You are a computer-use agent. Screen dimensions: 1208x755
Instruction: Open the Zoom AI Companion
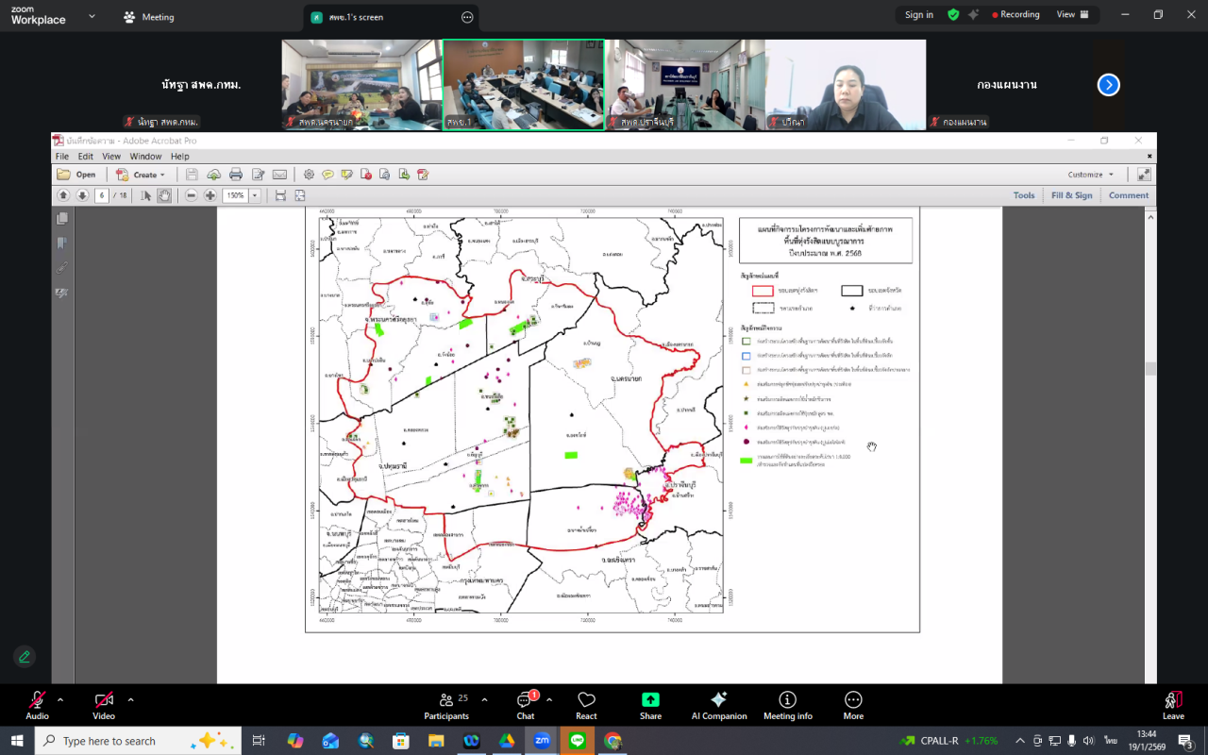(x=718, y=705)
